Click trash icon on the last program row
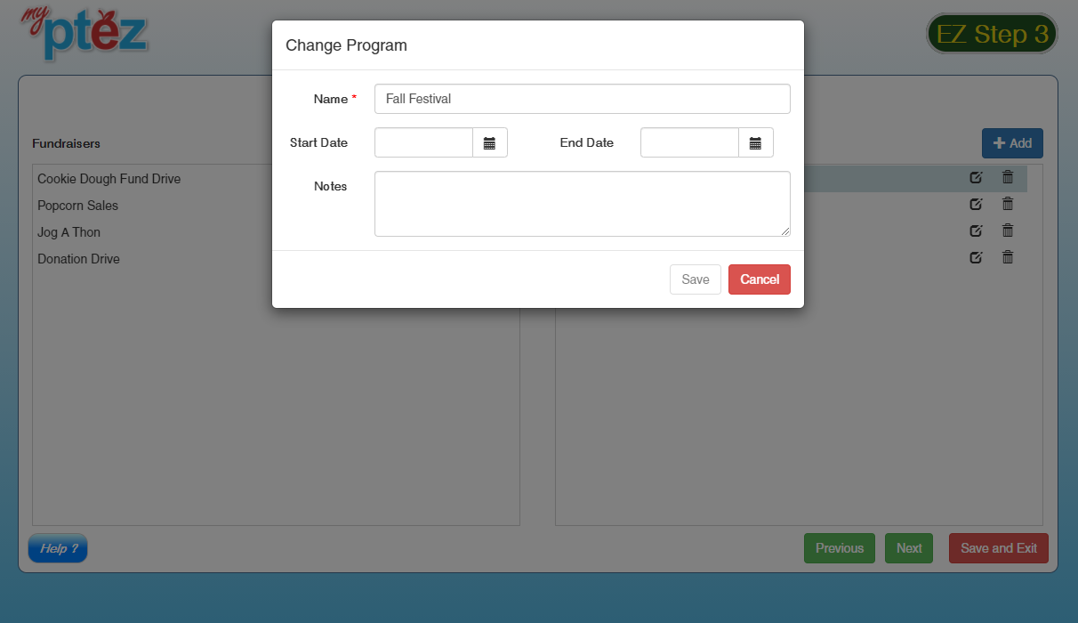 click(1008, 257)
